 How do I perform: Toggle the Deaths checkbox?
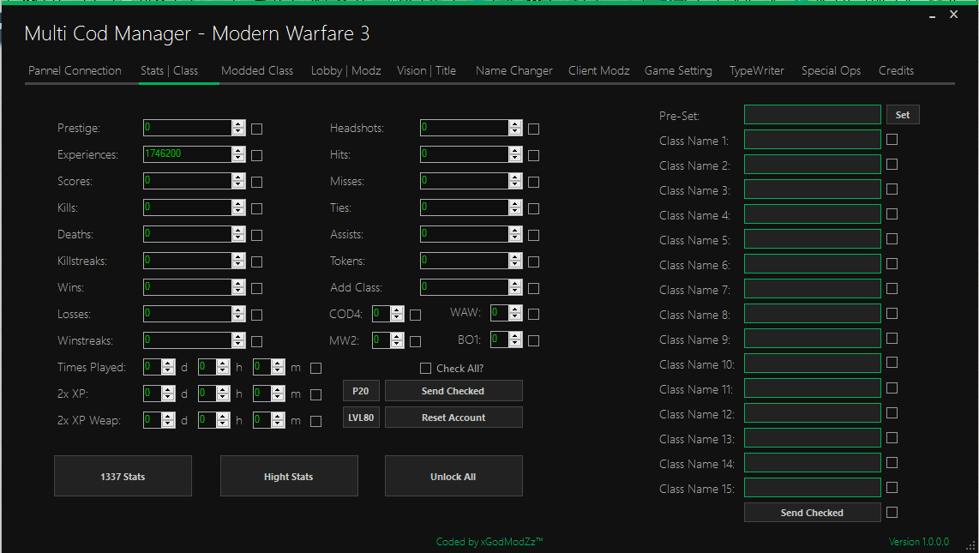[256, 235]
